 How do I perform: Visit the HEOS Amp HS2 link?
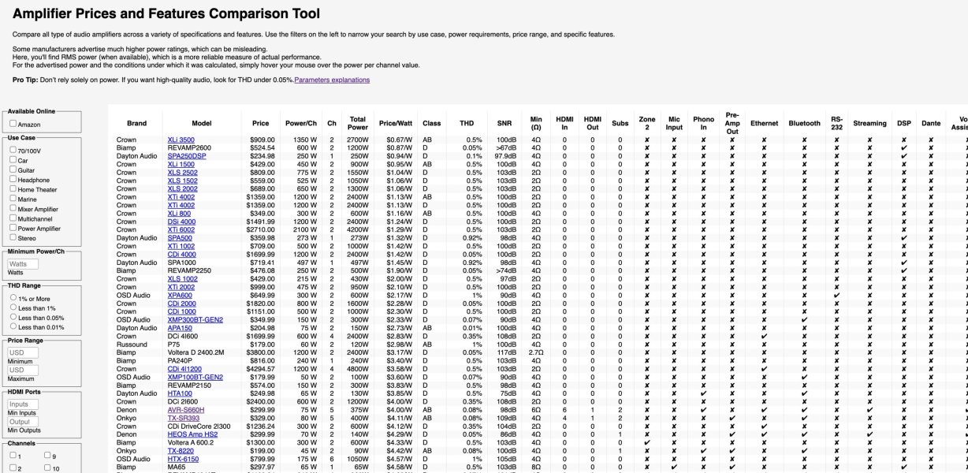192,434
